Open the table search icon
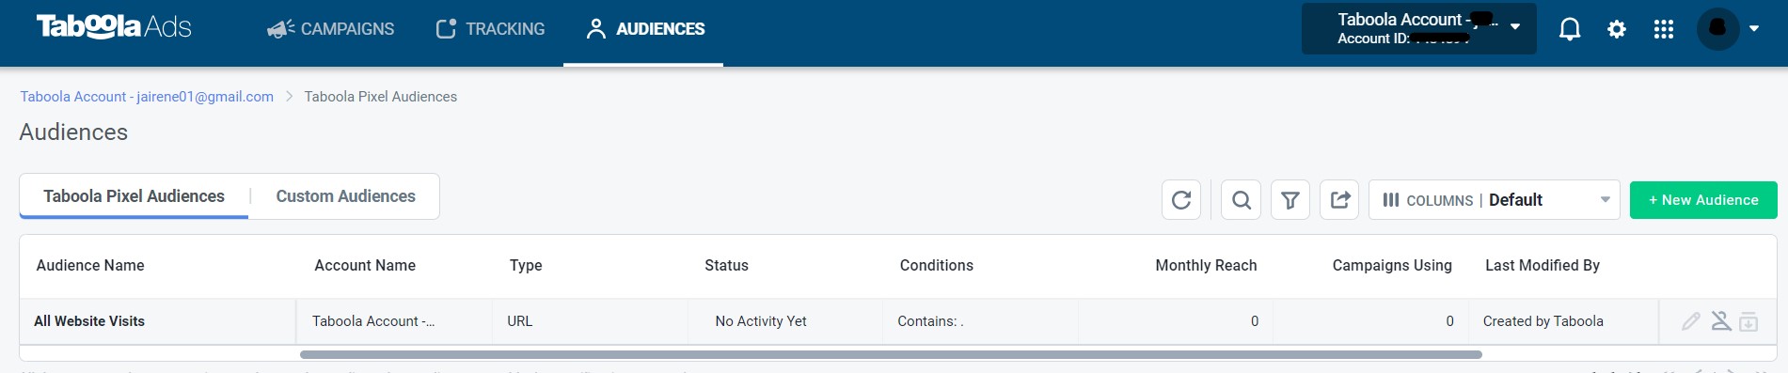Image resolution: width=1788 pixels, height=373 pixels. tap(1242, 200)
